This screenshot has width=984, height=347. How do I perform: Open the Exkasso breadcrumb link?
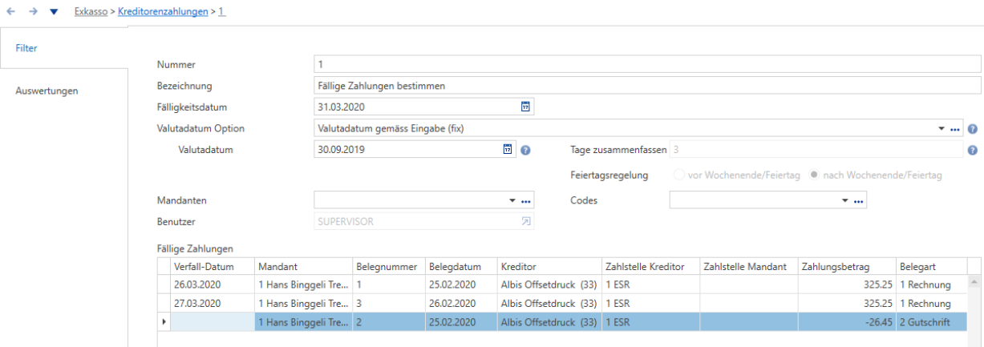91,12
